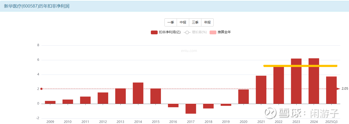Screen dimensions: 349x124
Task: Click the 2025Q3 x-axis label
Action: [331, 122]
